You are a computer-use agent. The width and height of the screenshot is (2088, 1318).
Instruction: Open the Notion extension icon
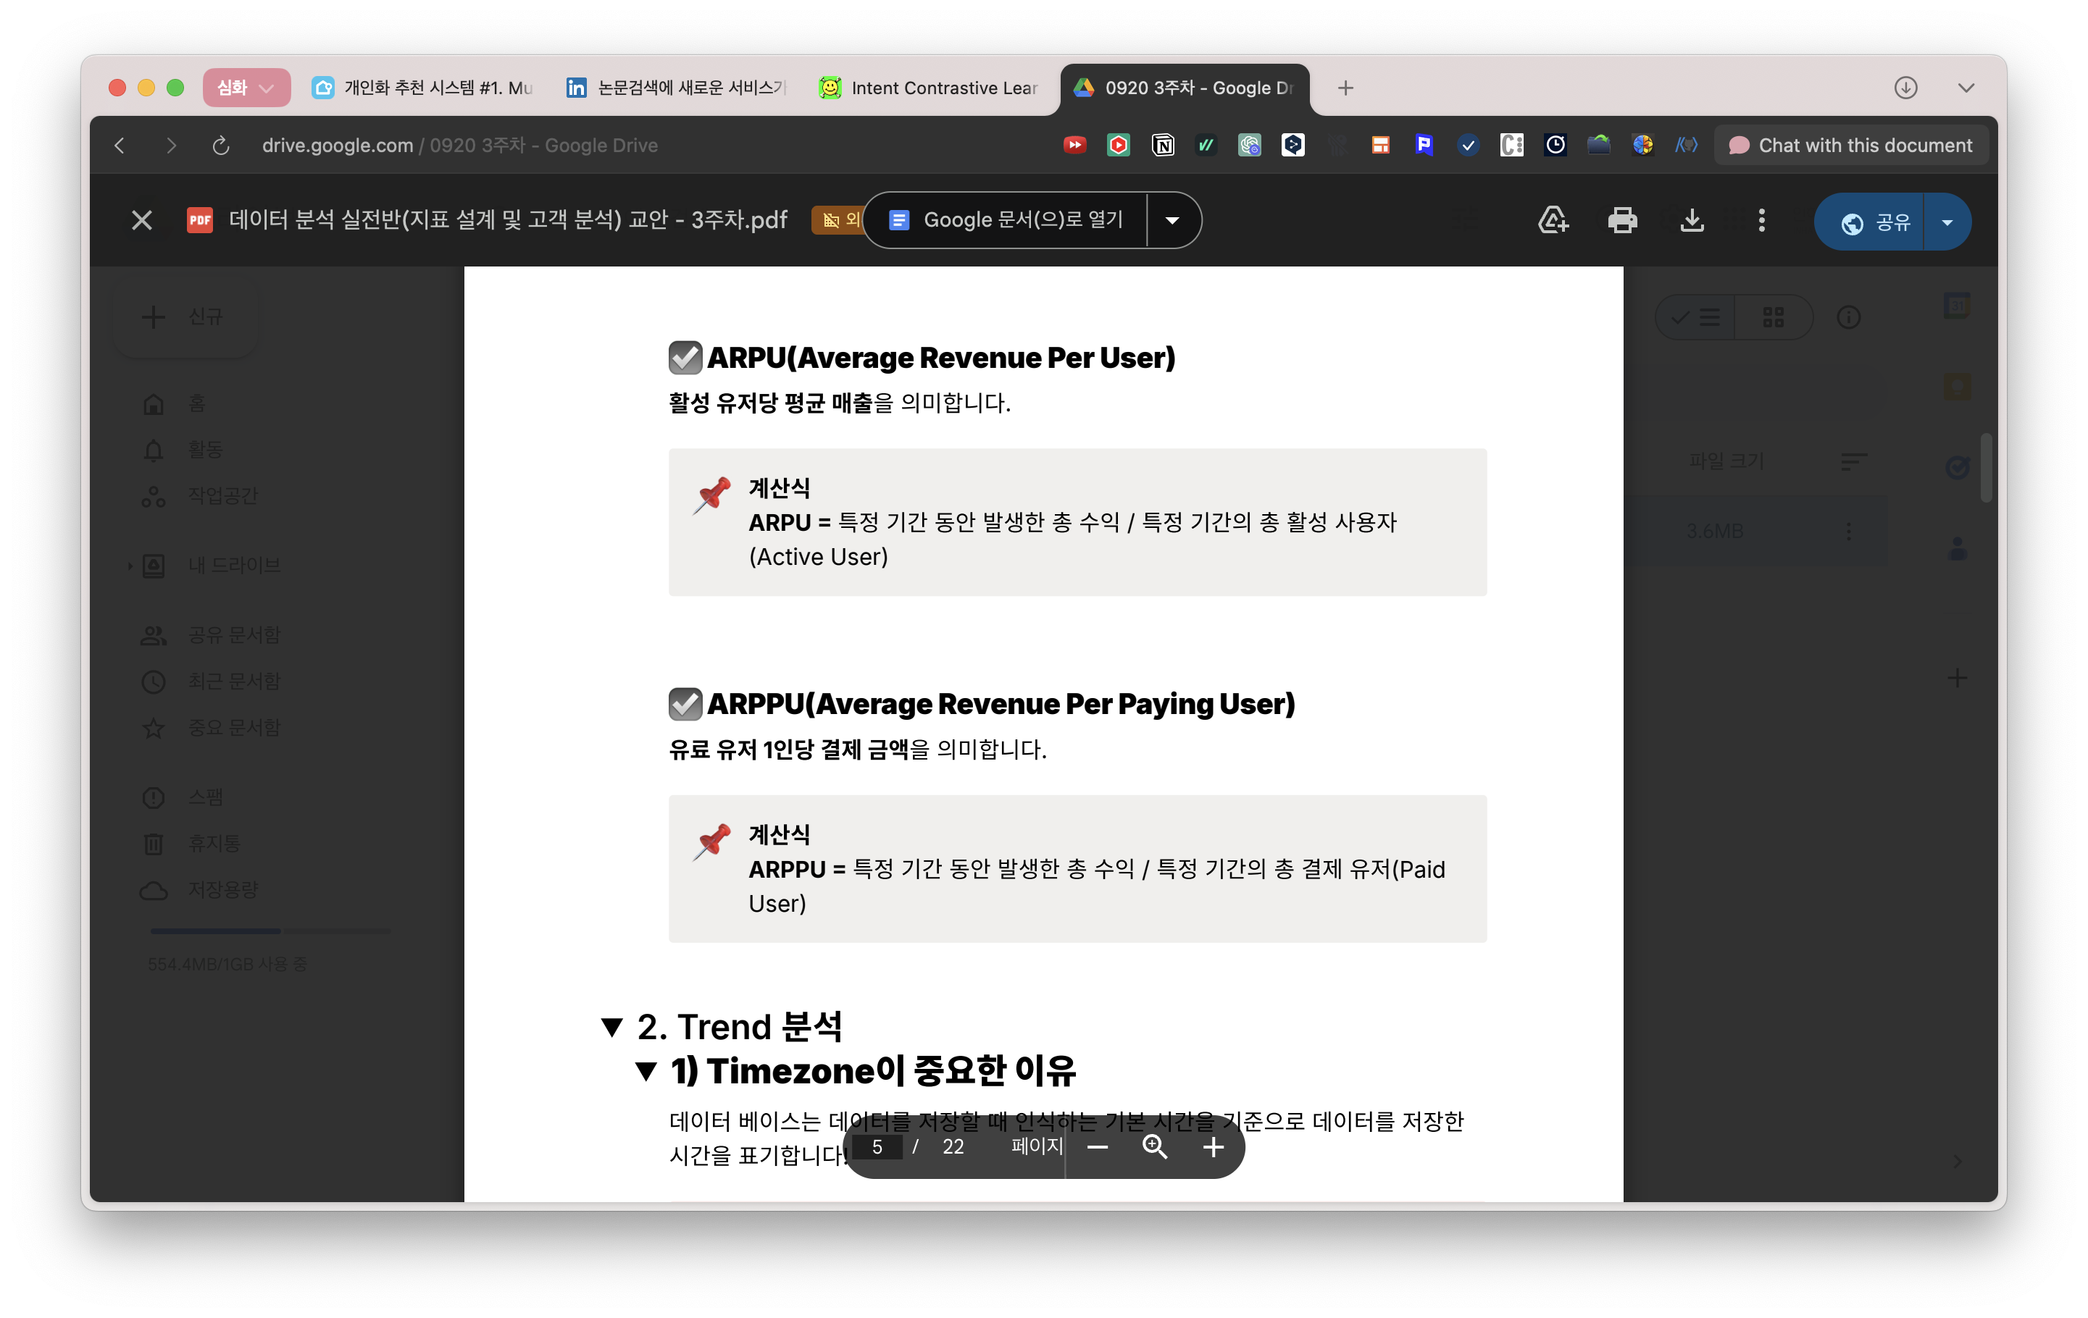pyautogui.click(x=1162, y=145)
